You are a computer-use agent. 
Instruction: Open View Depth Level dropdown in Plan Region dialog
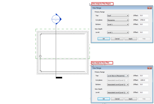[118, 33]
